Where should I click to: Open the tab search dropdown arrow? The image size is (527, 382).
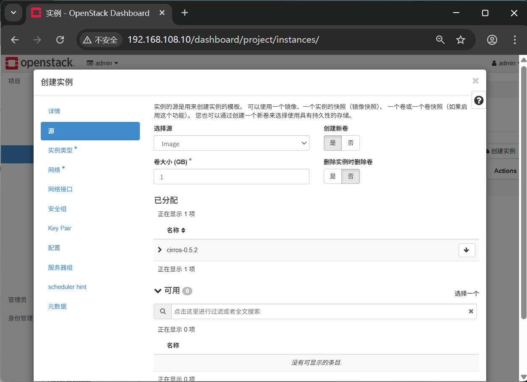(13, 13)
